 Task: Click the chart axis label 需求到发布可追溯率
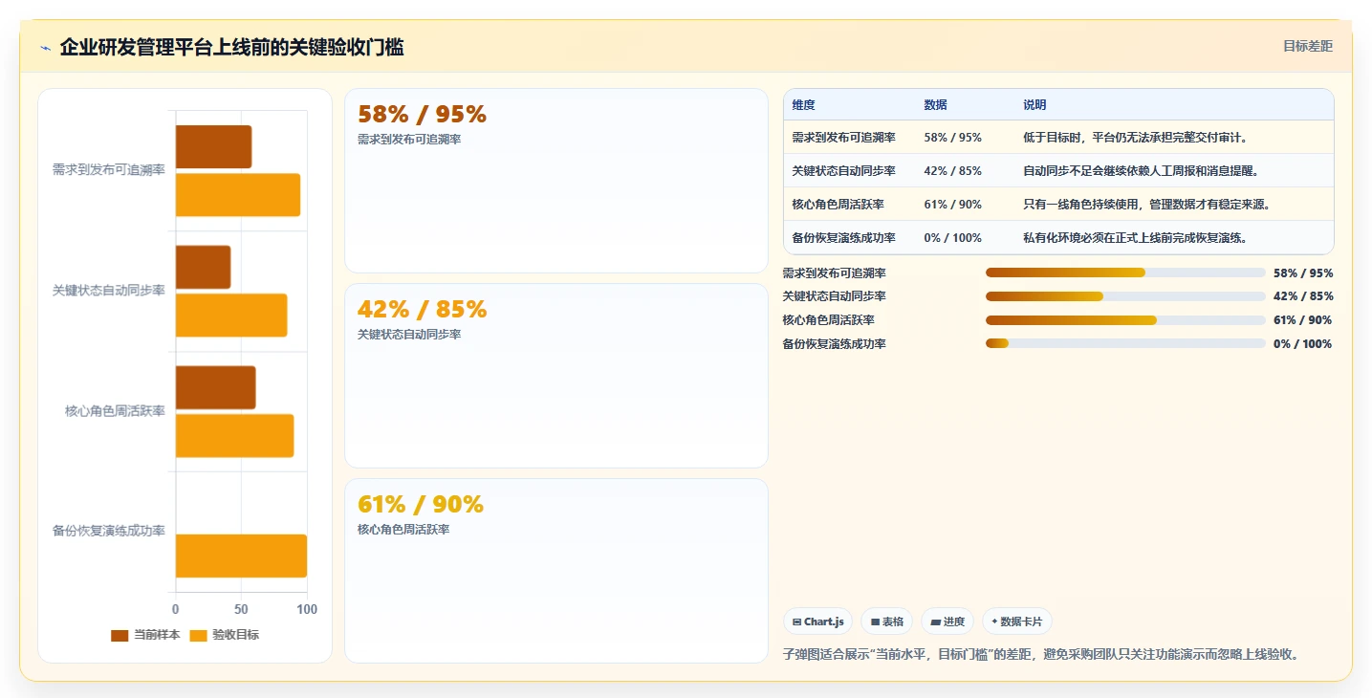(109, 170)
